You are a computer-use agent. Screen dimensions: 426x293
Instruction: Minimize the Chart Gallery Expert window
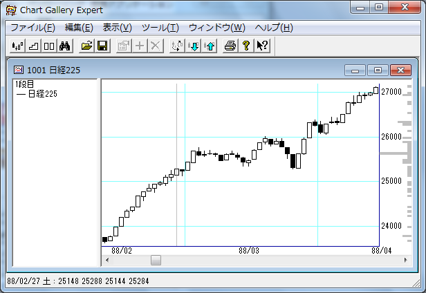(x=360, y=7)
